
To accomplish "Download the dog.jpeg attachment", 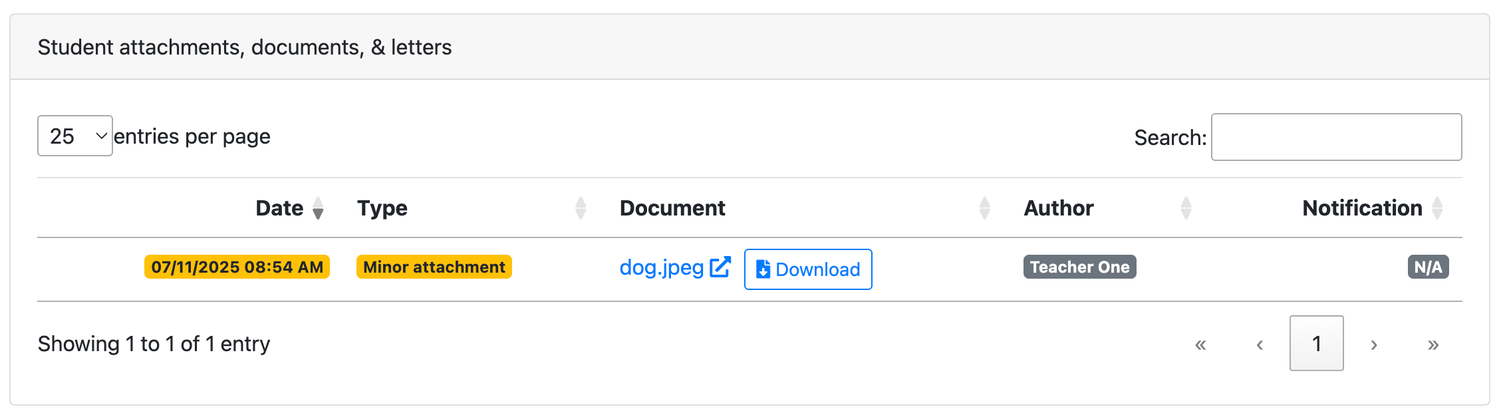I will 808,269.
